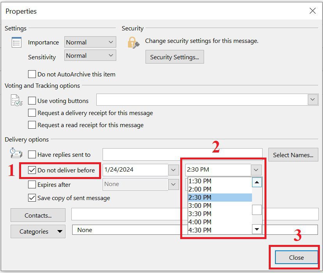This screenshot has width=323, height=273.
Task: Open Security Settings button
Action: [174, 57]
